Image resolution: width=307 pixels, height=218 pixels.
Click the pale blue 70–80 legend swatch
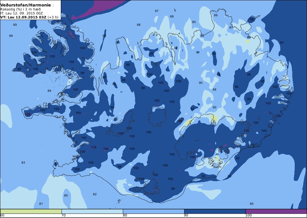pyautogui.click(x=92, y=211)
